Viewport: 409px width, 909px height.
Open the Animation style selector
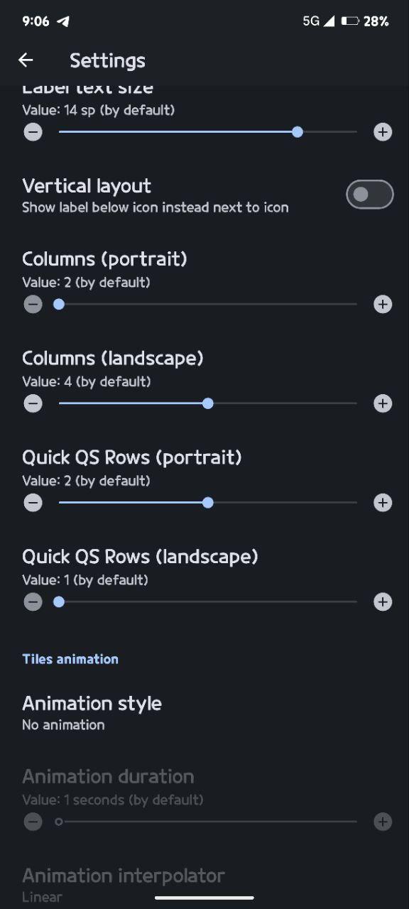pos(204,713)
